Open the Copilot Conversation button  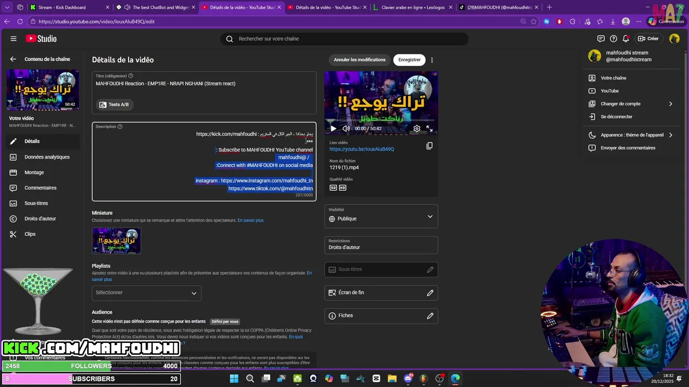pyautogui.click(x=666, y=21)
